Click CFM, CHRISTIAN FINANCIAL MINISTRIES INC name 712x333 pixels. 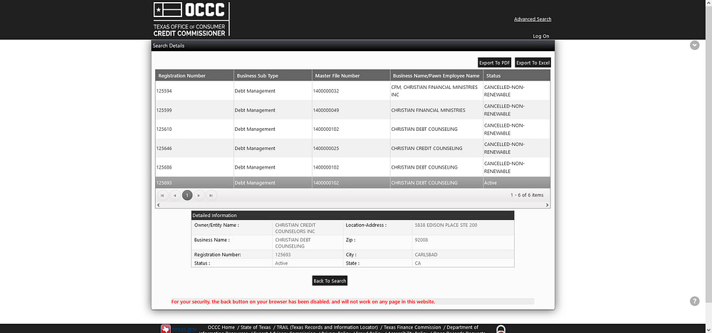coord(434,91)
